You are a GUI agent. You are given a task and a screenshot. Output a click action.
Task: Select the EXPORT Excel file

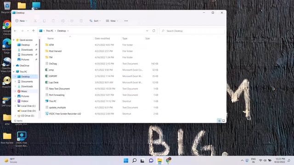click(102, 76)
